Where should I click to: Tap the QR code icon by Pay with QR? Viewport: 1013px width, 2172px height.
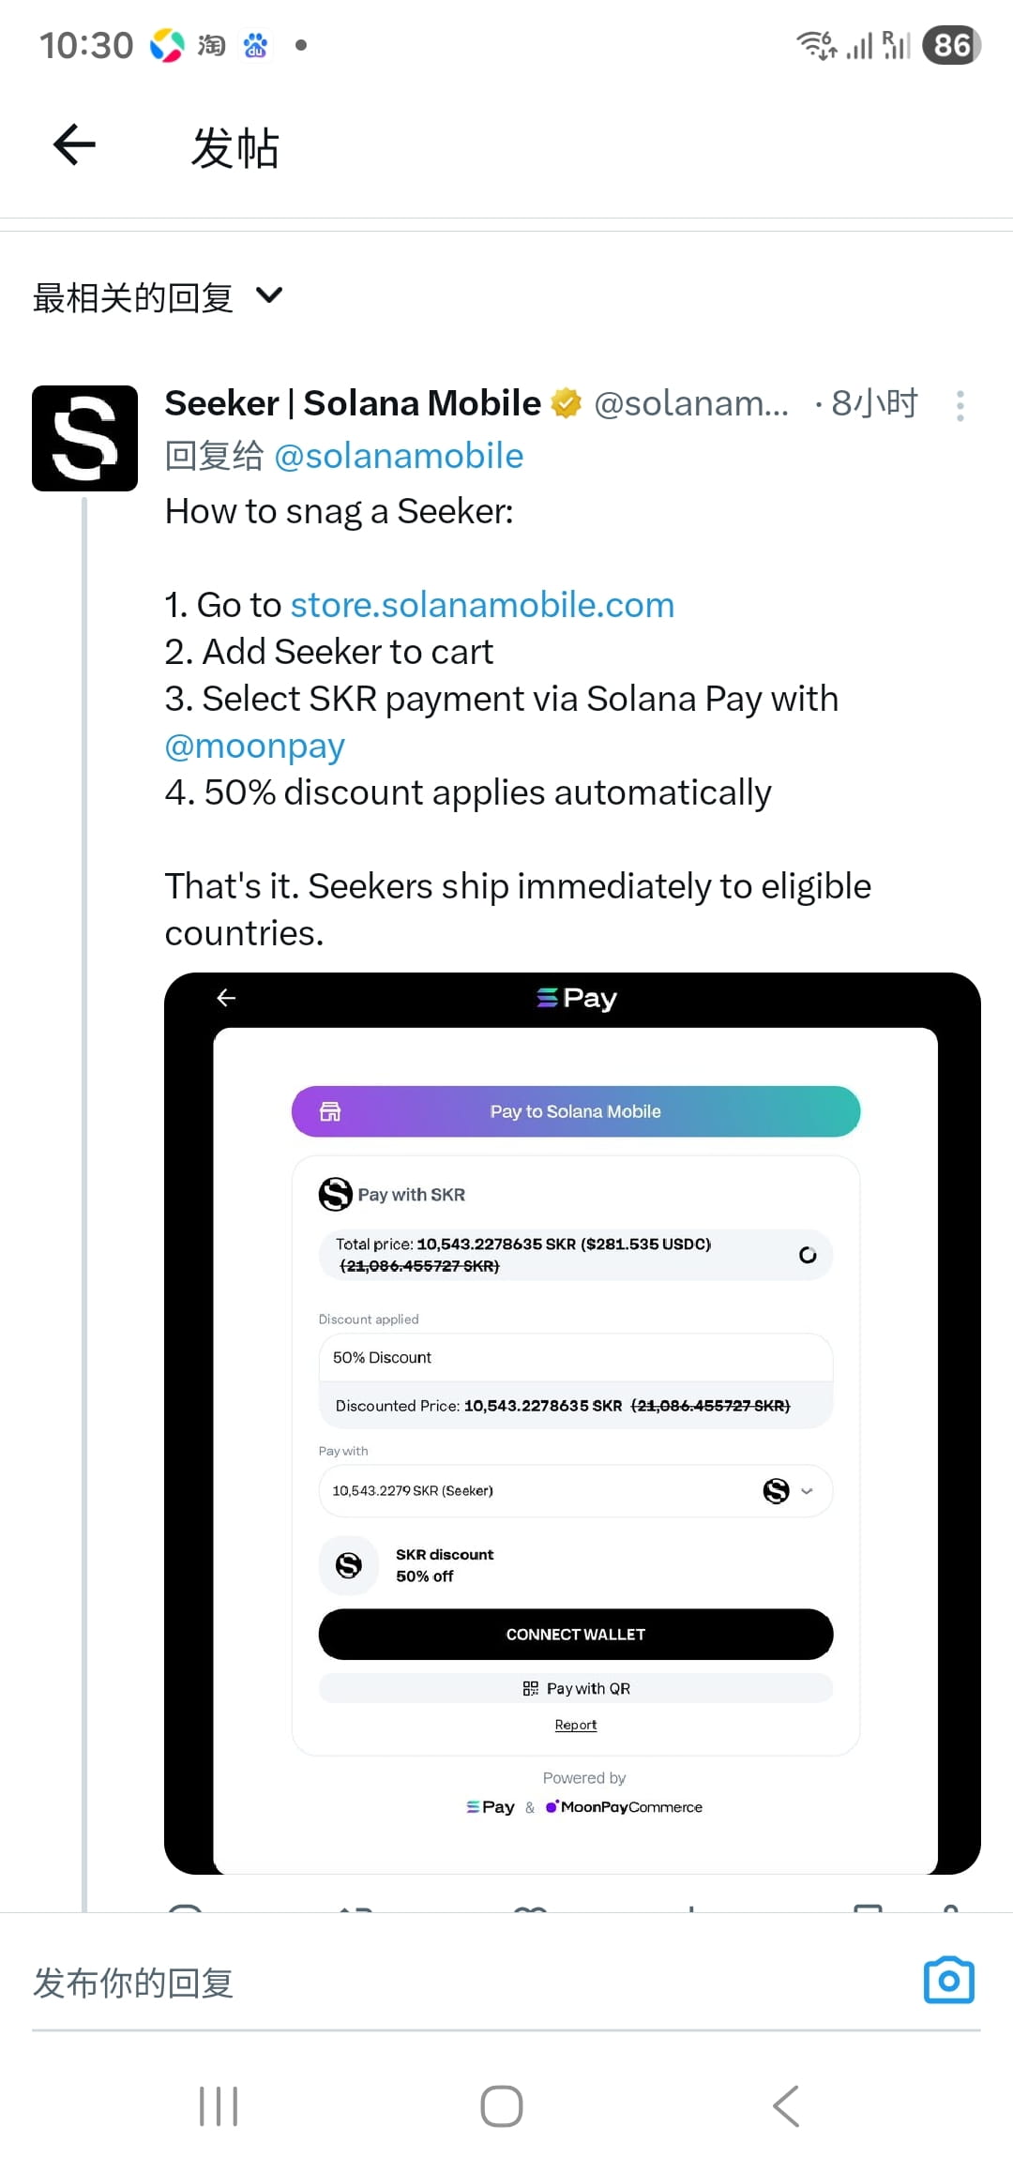pos(531,1688)
